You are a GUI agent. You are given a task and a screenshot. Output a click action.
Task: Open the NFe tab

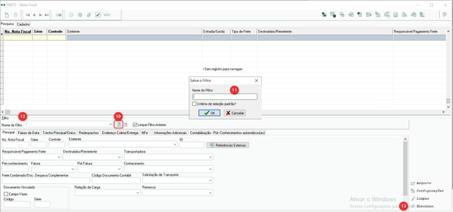[145, 133]
